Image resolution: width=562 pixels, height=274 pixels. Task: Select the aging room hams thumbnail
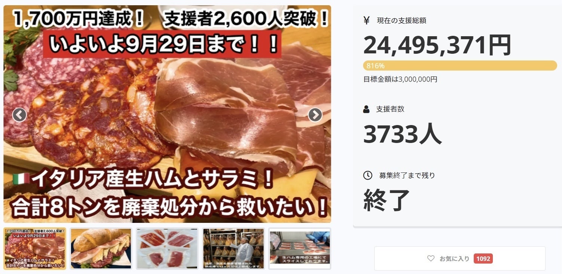pyautogui.click(x=233, y=249)
